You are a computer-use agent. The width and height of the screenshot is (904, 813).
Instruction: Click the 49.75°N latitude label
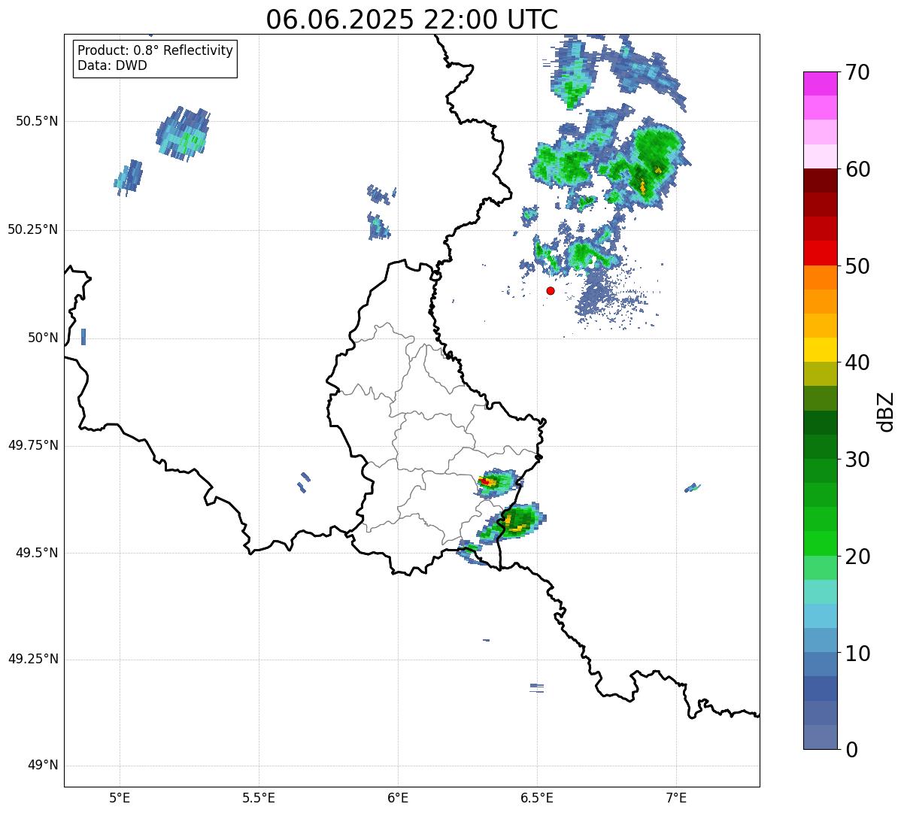(x=32, y=445)
